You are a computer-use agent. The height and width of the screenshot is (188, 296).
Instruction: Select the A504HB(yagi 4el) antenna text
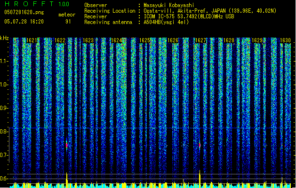166,22
